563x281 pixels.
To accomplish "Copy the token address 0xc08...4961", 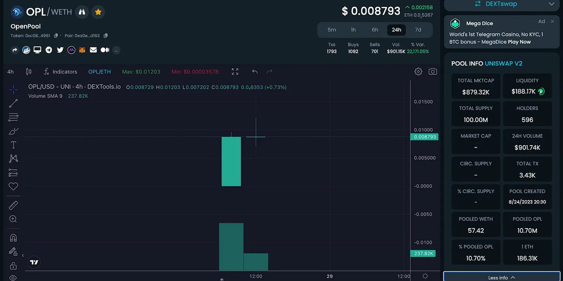I will coord(56,36).
